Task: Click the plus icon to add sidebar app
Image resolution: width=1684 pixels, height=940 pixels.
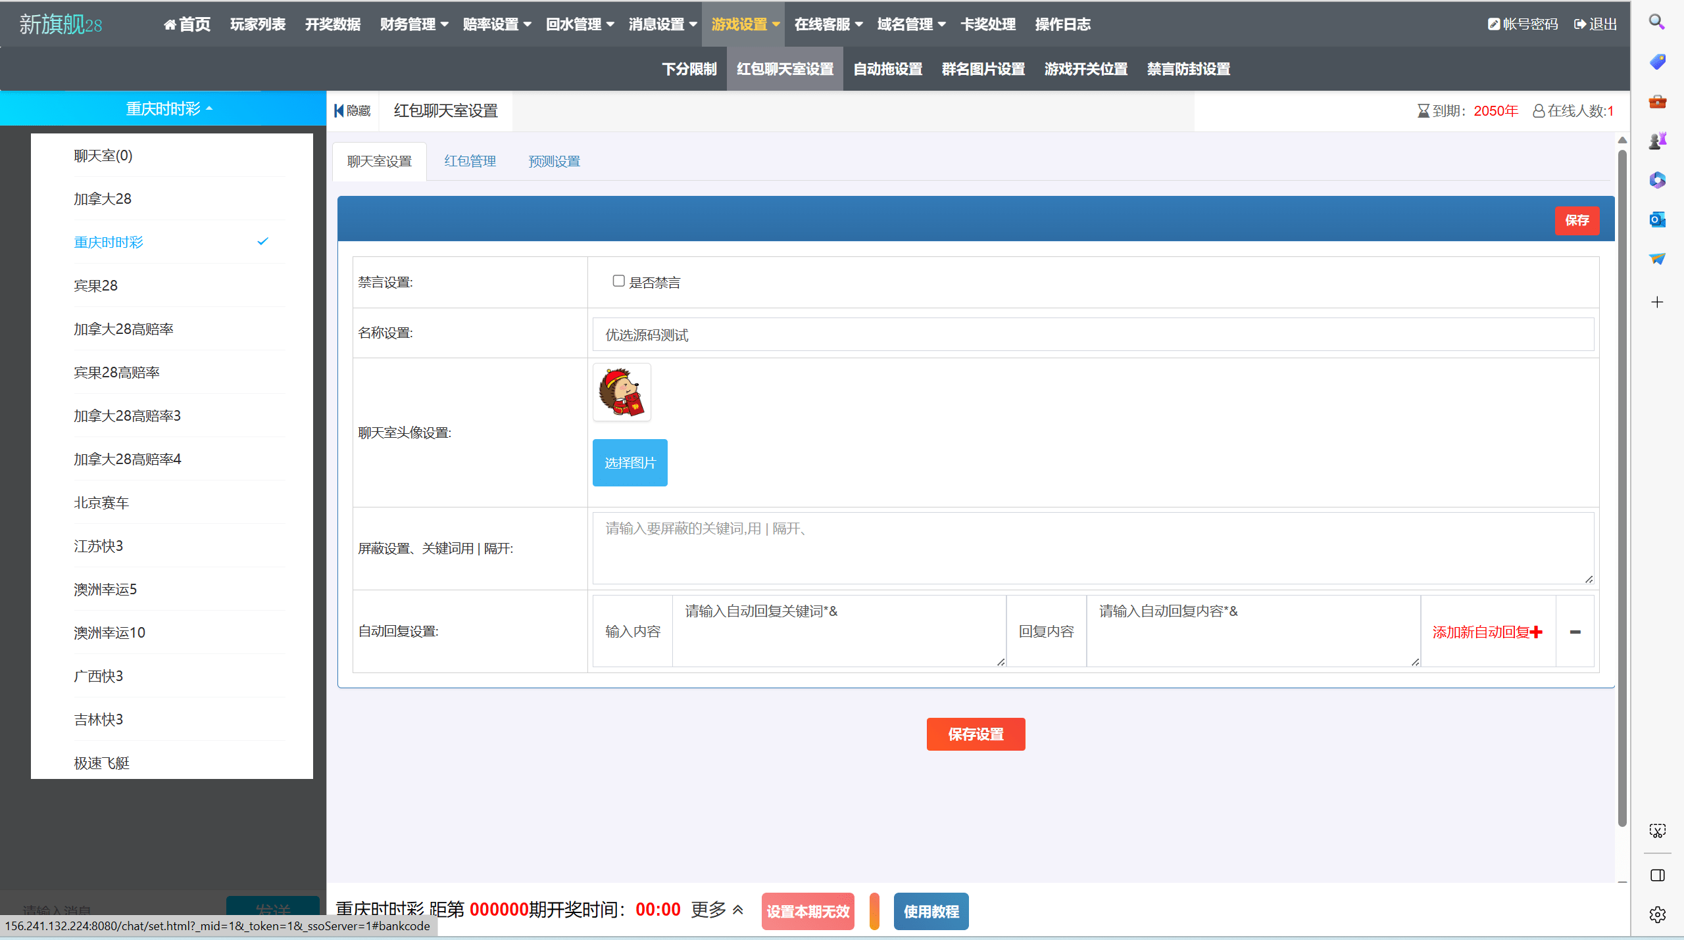Action: click(x=1657, y=302)
